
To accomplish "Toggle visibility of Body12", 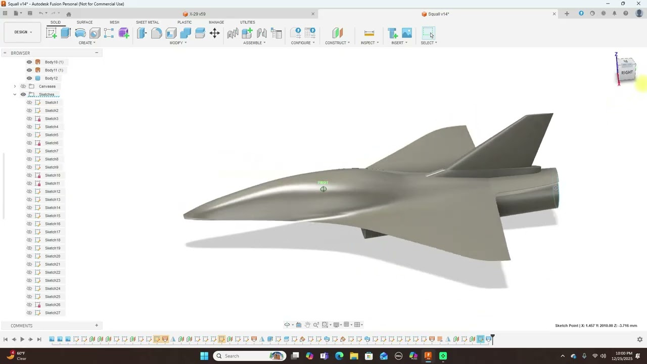I will [x=29, y=78].
